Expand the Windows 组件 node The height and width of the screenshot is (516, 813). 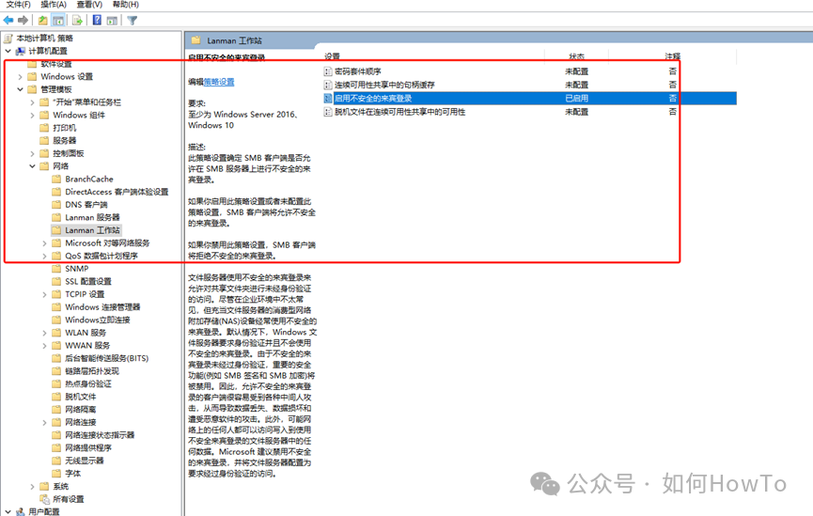pyautogui.click(x=32, y=115)
